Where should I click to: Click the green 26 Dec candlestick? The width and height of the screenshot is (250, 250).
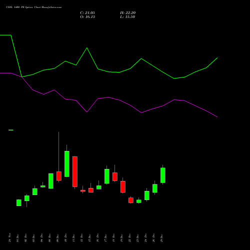[155, 188]
